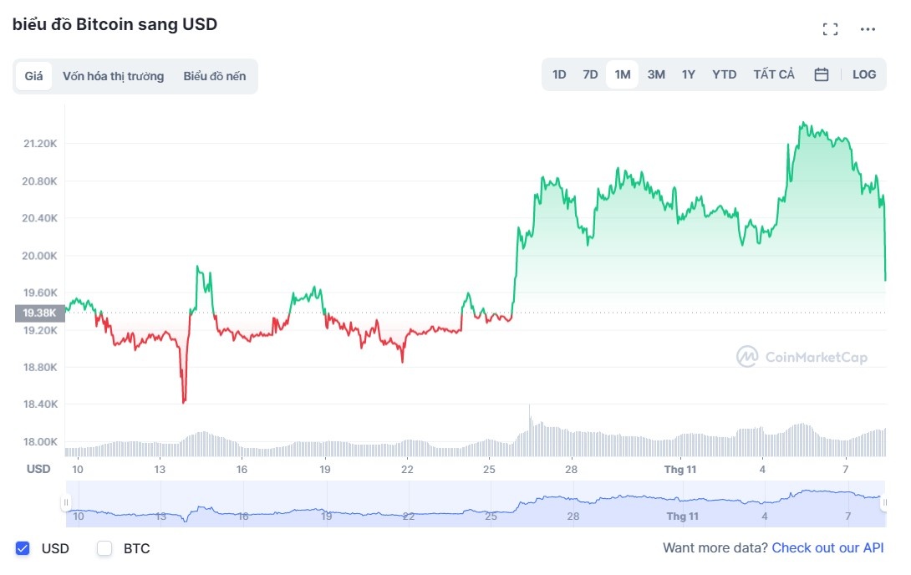The image size is (911, 575).
Task: Open the Biểu đồ nến view
Action: [214, 75]
